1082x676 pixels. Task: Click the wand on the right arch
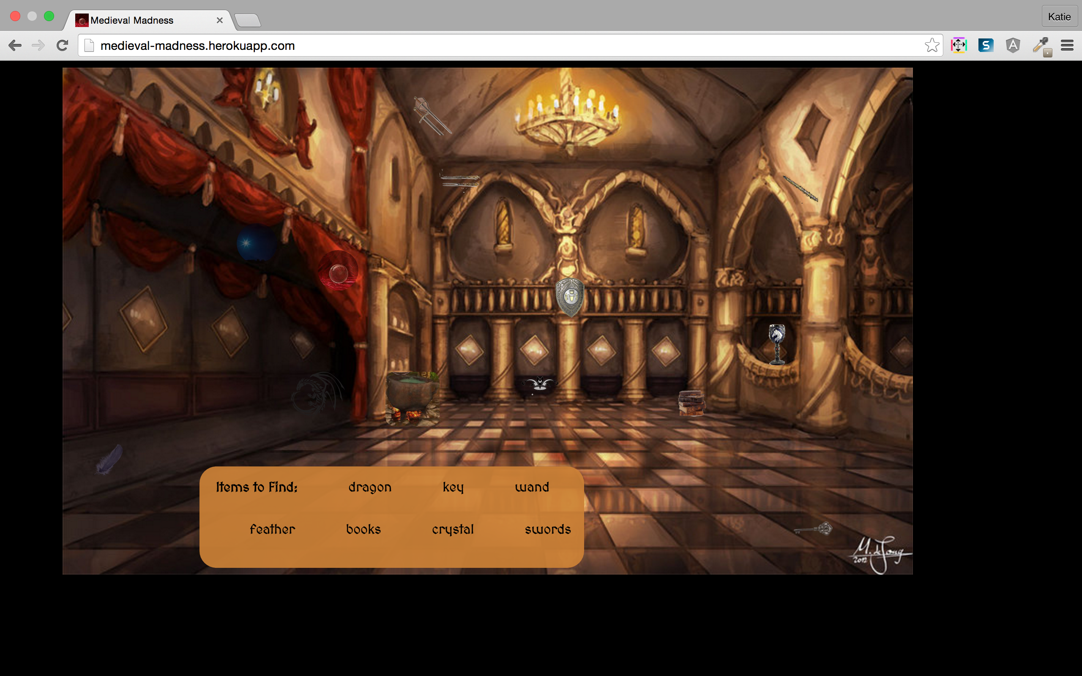point(801,189)
